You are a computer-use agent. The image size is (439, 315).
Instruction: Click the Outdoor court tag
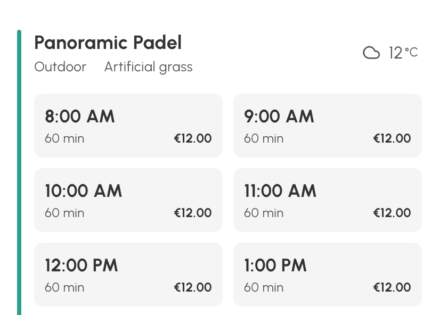(x=60, y=67)
